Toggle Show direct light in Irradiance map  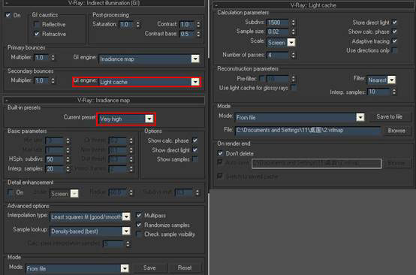(x=195, y=150)
